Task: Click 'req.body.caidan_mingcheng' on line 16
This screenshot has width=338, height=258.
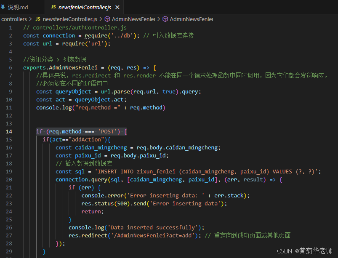Action: pos(177,148)
